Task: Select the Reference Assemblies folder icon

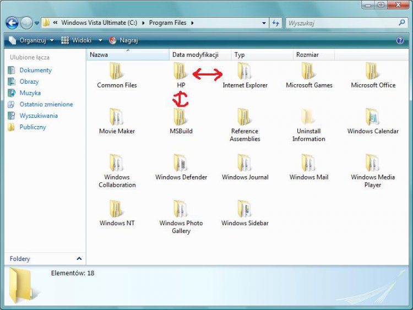Action: [x=244, y=117]
